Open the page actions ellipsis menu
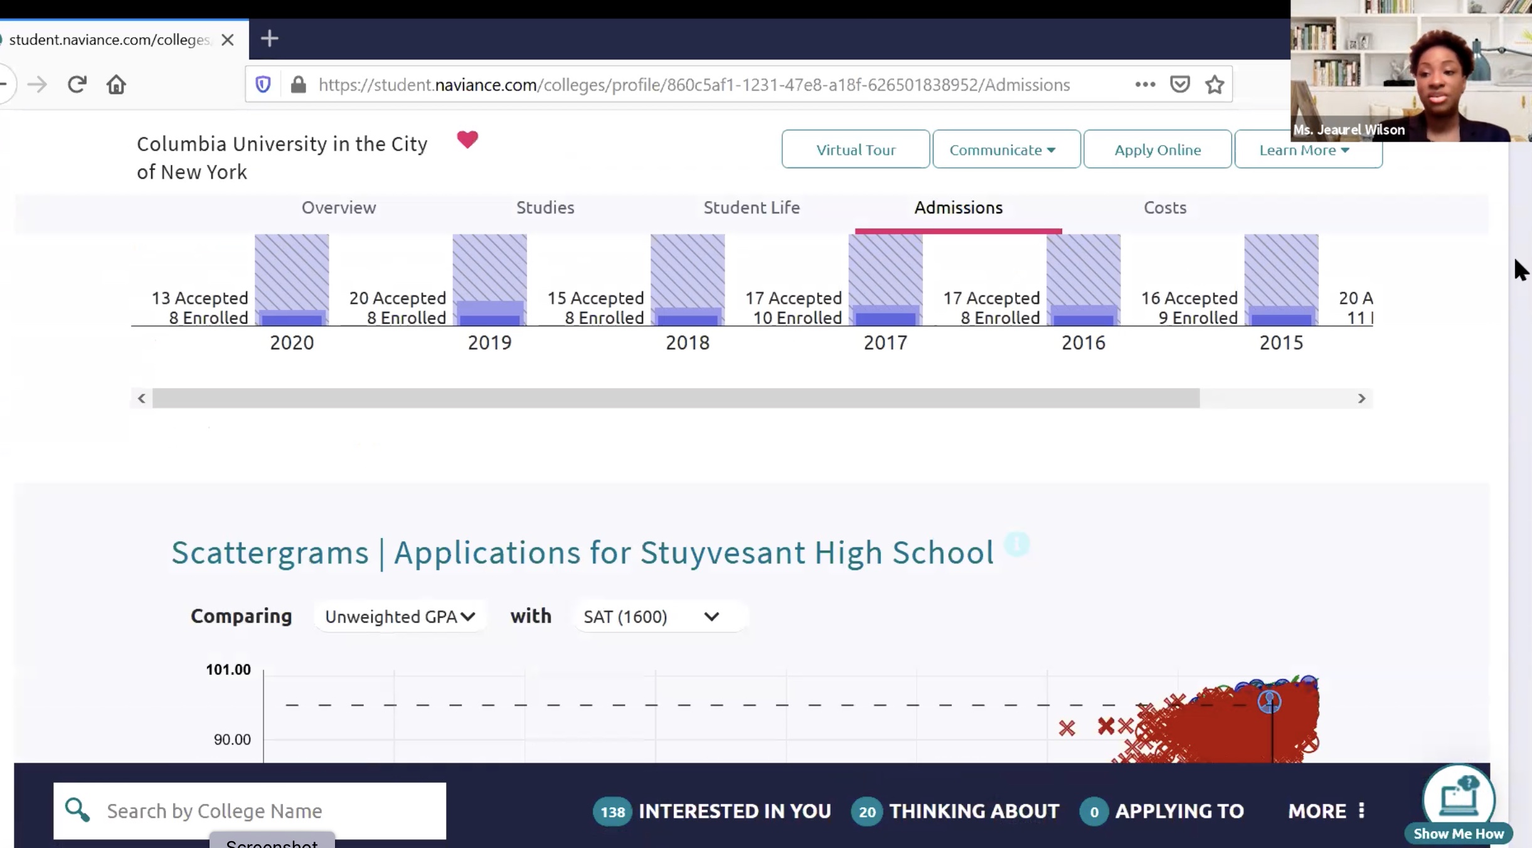The width and height of the screenshot is (1532, 848). pos(1145,85)
